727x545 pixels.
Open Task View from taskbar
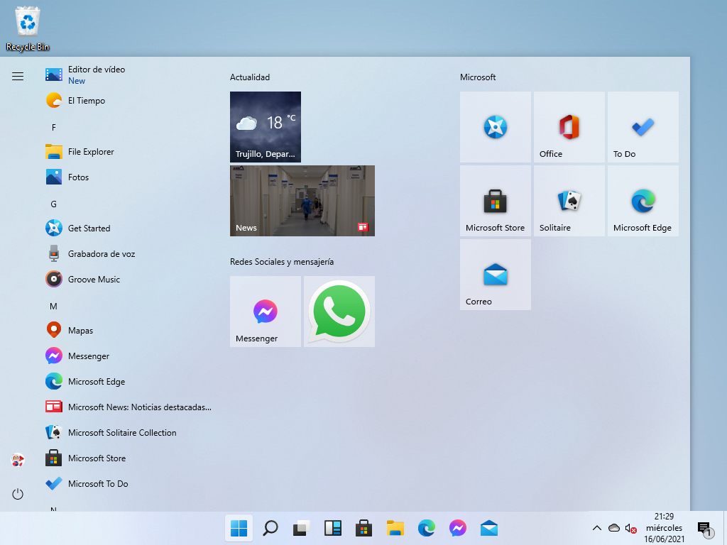tap(301, 528)
